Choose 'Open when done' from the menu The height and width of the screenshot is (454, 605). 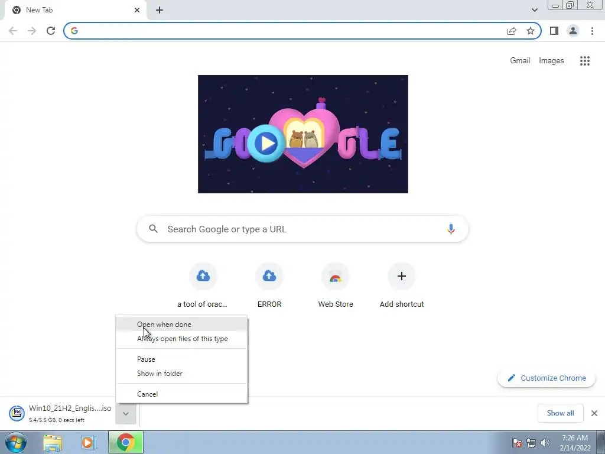coord(182,325)
